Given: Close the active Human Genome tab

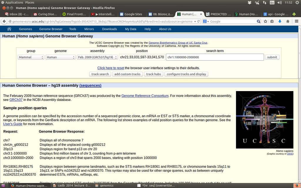Looking at the screenshot, I should point(201,14).
